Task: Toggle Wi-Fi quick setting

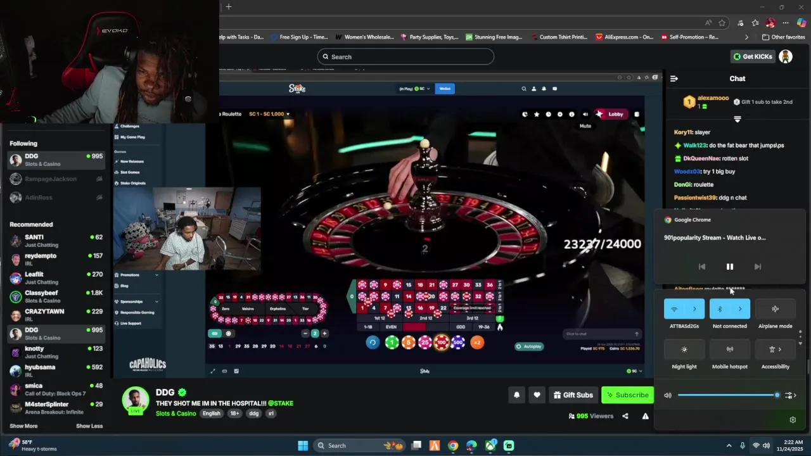Action: pyautogui.click(x=674, y=309)
